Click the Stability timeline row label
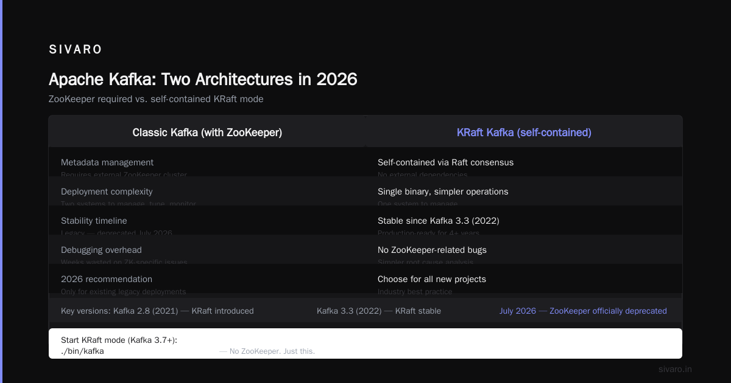Viewport: 731px width, 383px height. click(x=94, y=221)
